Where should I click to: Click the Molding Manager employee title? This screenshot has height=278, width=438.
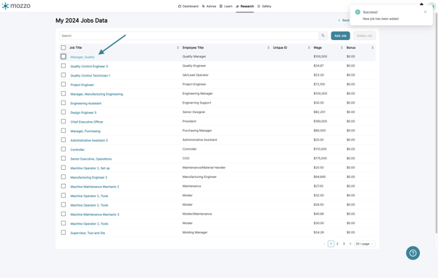click(195, 233)
